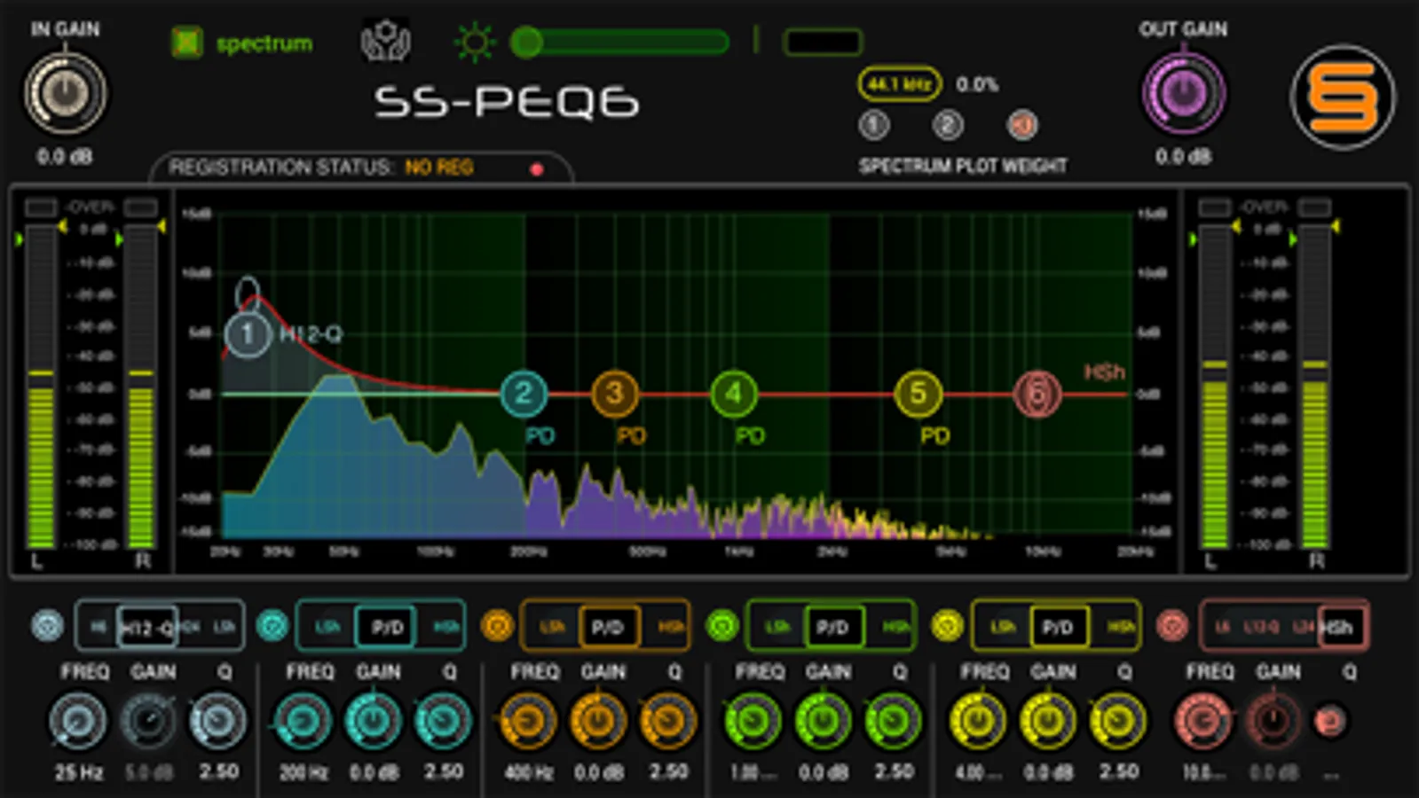Toggle band 1 enable button

[x=48, y=626]
